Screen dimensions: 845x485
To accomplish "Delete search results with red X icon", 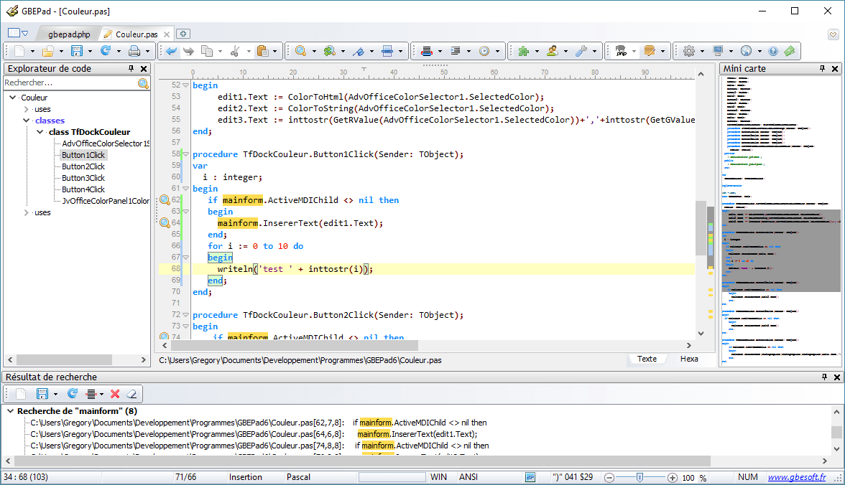I will [x=115, y=394].
